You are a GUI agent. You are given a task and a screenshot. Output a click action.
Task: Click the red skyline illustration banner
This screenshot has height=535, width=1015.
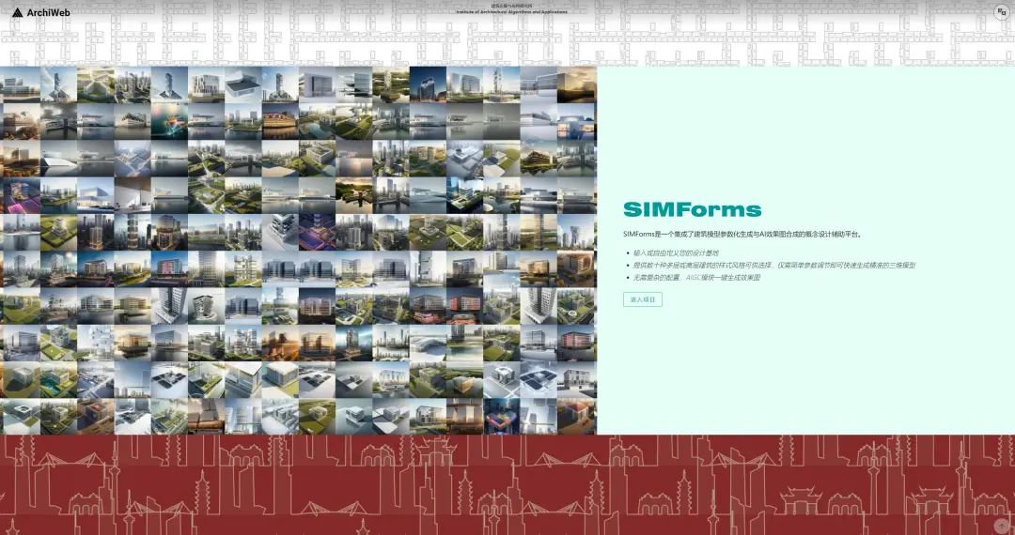[507, 483]
